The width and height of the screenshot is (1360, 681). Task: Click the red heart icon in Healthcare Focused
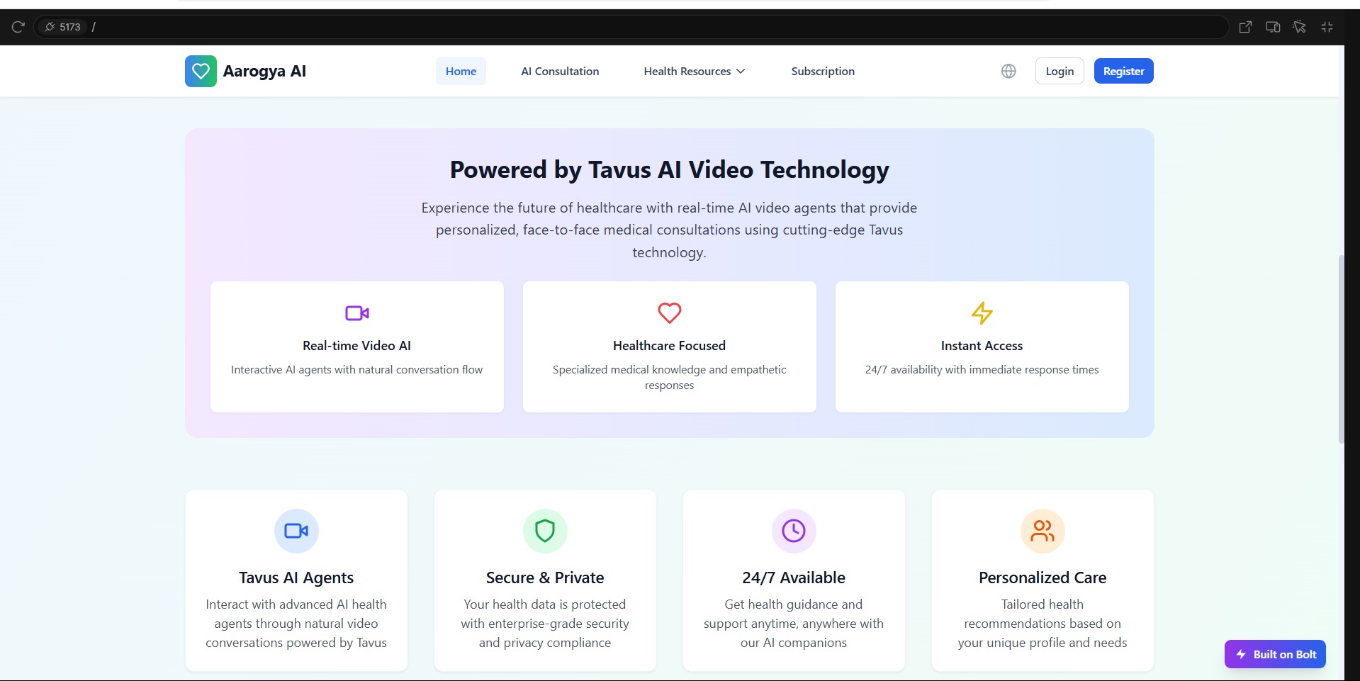click(670, 313)
